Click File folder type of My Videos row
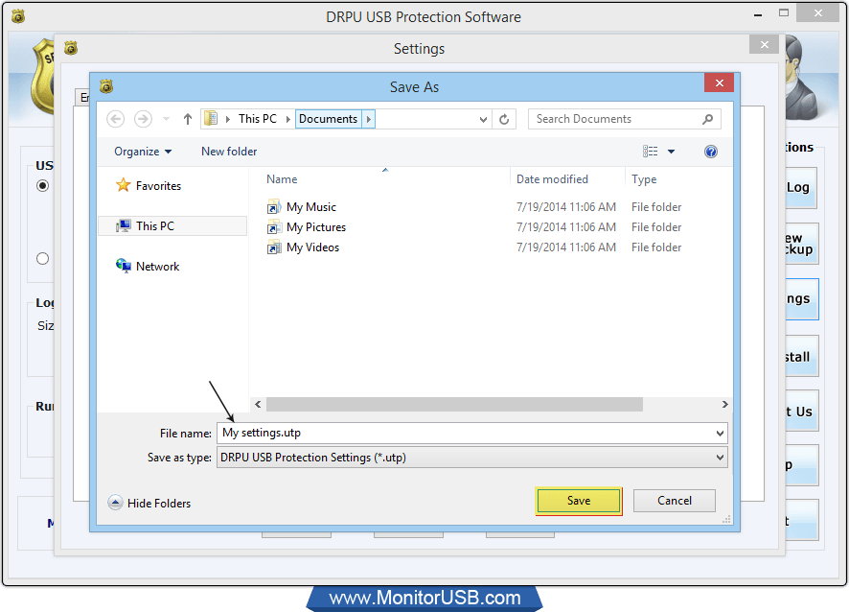849x612 pixels. tap(656, 247)
